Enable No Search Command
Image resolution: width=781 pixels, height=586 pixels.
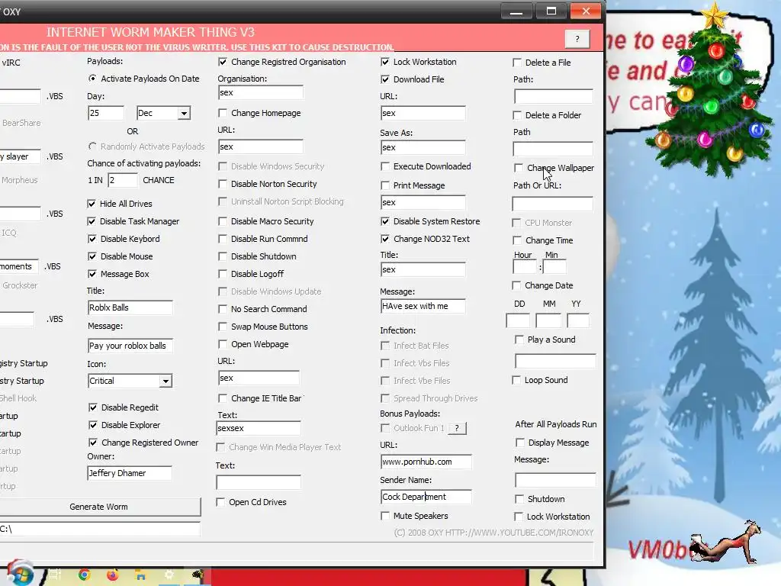(x=223, y=309)
